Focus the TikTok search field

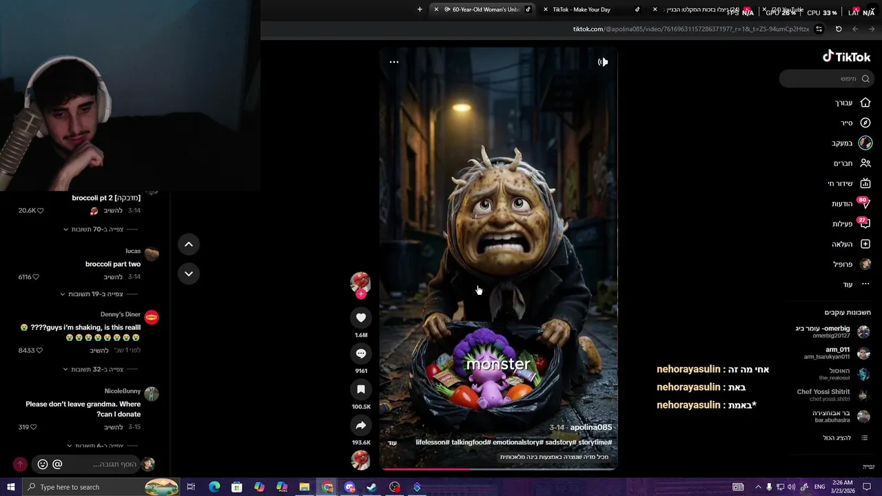[x=825, y=79]
